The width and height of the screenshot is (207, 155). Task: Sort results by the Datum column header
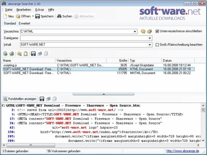point(178,60)
